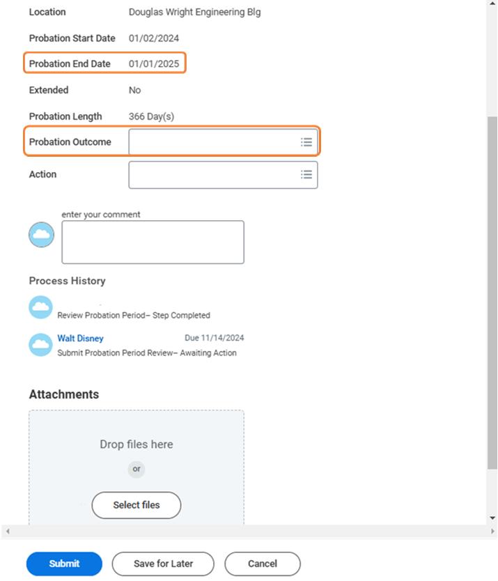Click the 'or' circle in the attachments area
498x581 pixels.
click(x=137, y=469)
